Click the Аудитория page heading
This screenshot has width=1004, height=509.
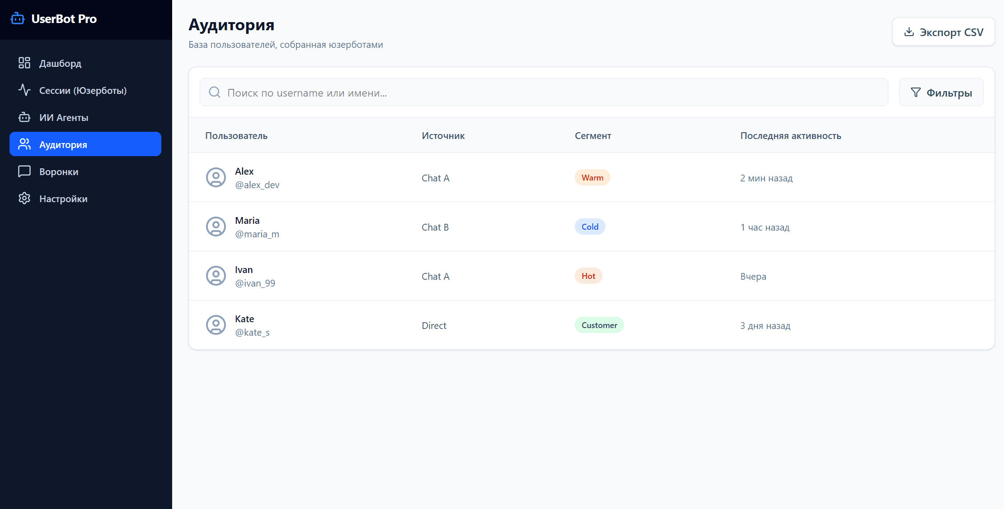(x=231, y=25)
